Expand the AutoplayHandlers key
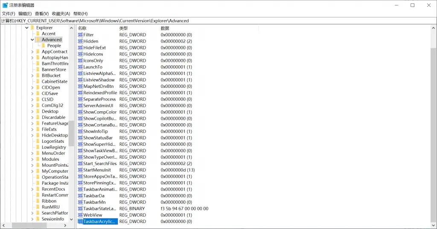Image resolution: width=437 pixels, height=229 pixels. [x=32, y=58]
